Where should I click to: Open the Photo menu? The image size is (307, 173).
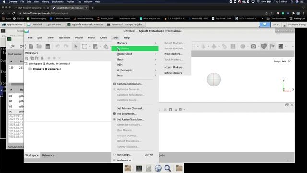point(91,37)
